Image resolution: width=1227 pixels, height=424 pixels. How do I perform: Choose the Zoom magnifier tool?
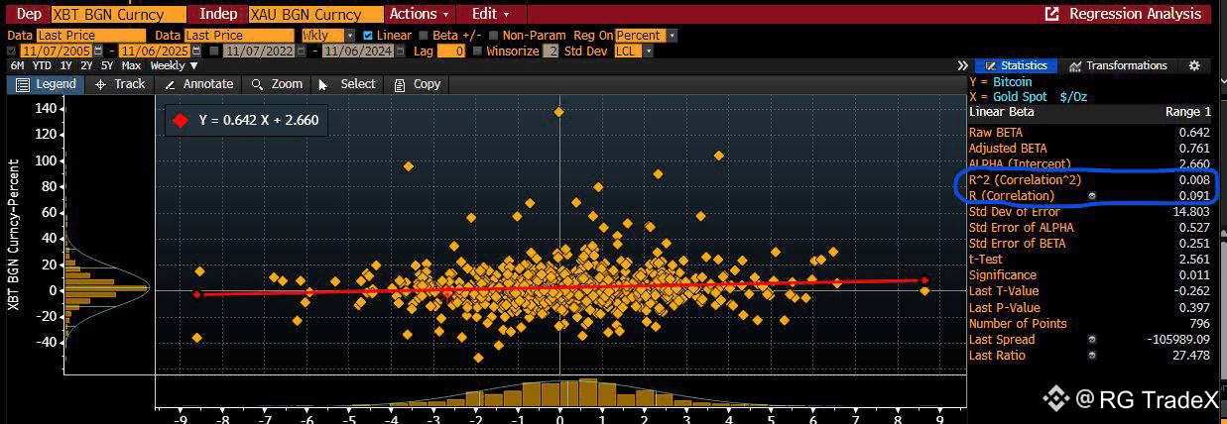point(258,84)
